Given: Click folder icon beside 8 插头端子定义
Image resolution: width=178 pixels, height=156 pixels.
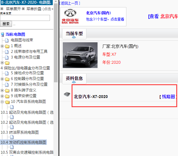Looking at the screenshot, I should point(7,91).
